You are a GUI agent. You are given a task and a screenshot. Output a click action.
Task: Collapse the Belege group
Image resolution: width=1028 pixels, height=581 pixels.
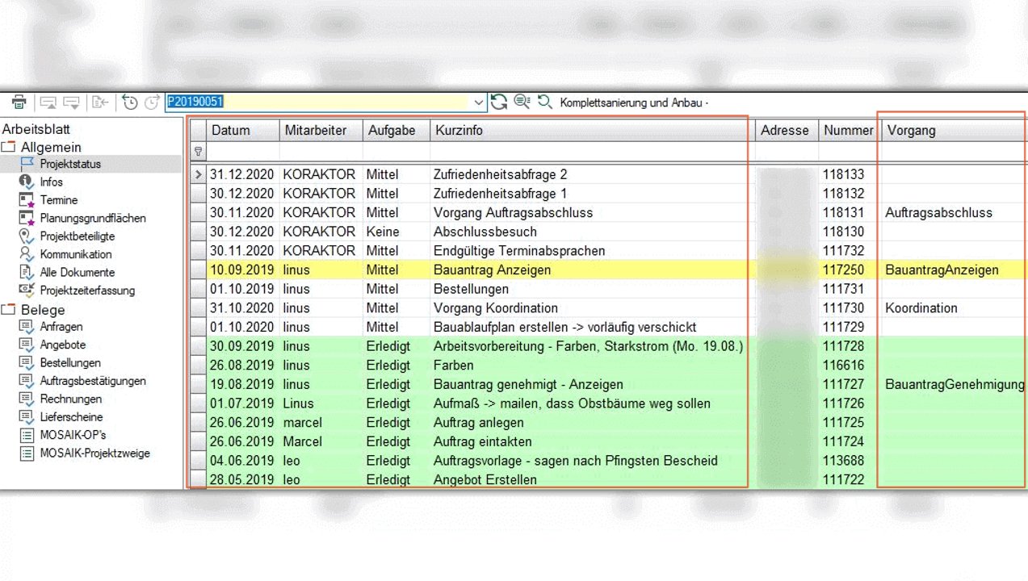pos(8,310)
